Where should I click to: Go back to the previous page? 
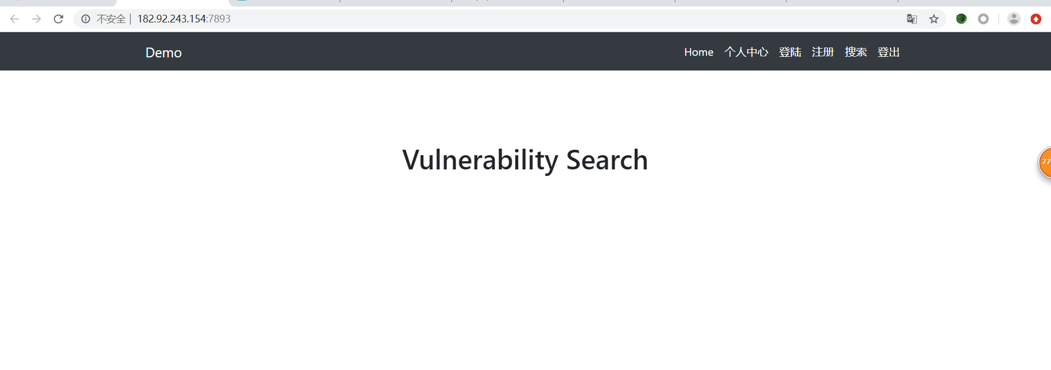15,19
